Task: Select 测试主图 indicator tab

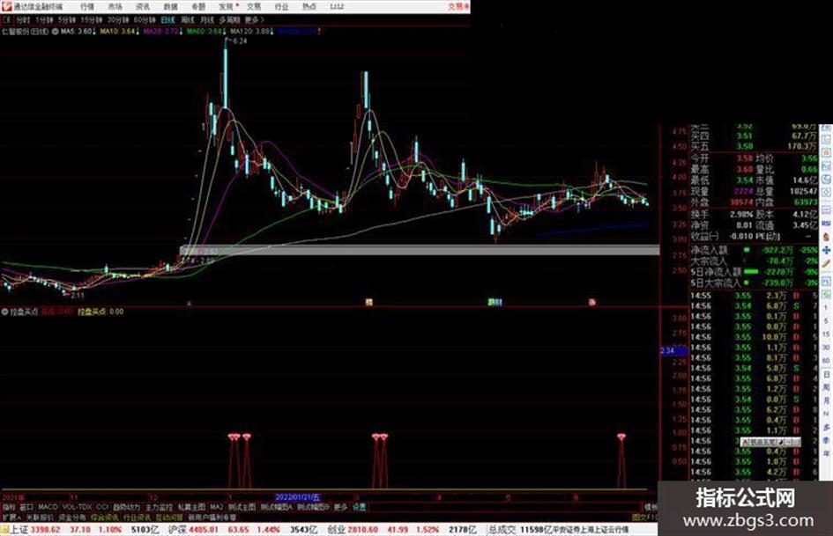Action: click(x=242, y=507)
